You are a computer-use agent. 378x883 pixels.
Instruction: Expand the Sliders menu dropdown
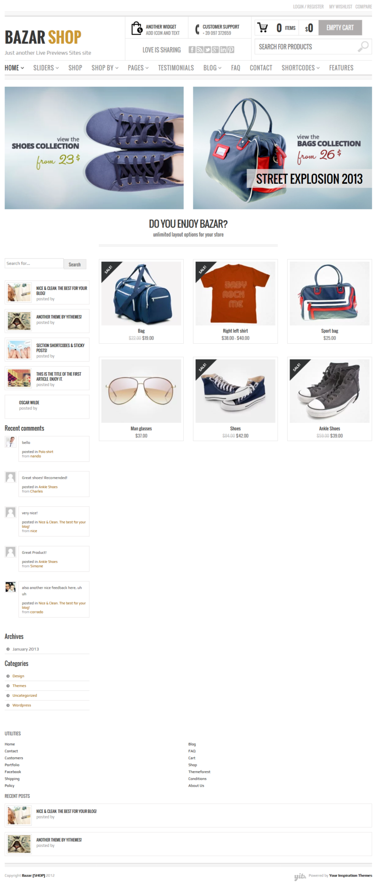[46, 67]
